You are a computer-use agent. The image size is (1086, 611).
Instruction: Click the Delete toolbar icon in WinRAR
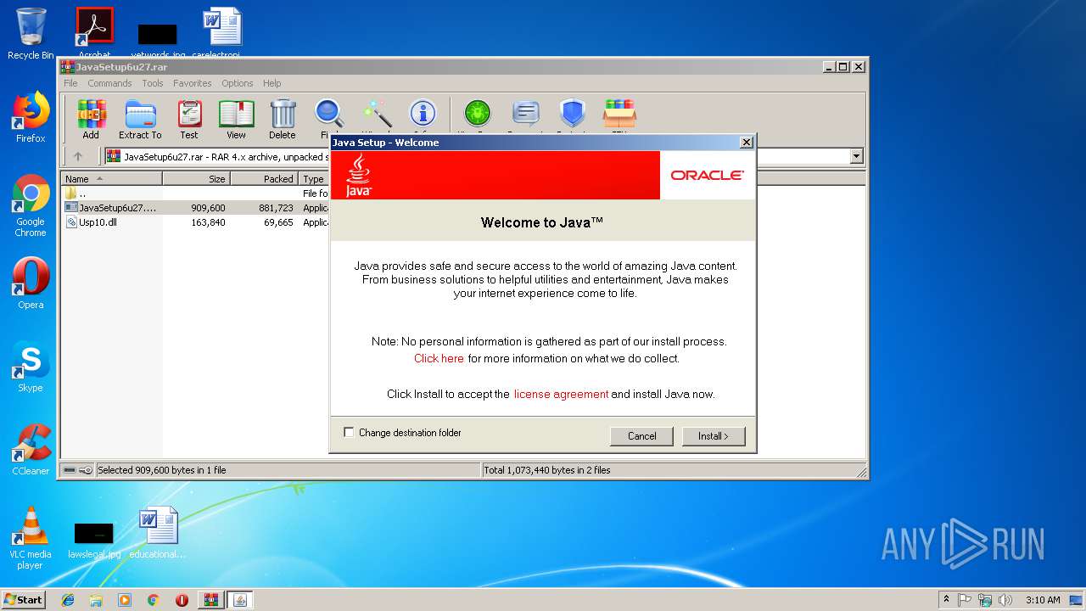283,119
